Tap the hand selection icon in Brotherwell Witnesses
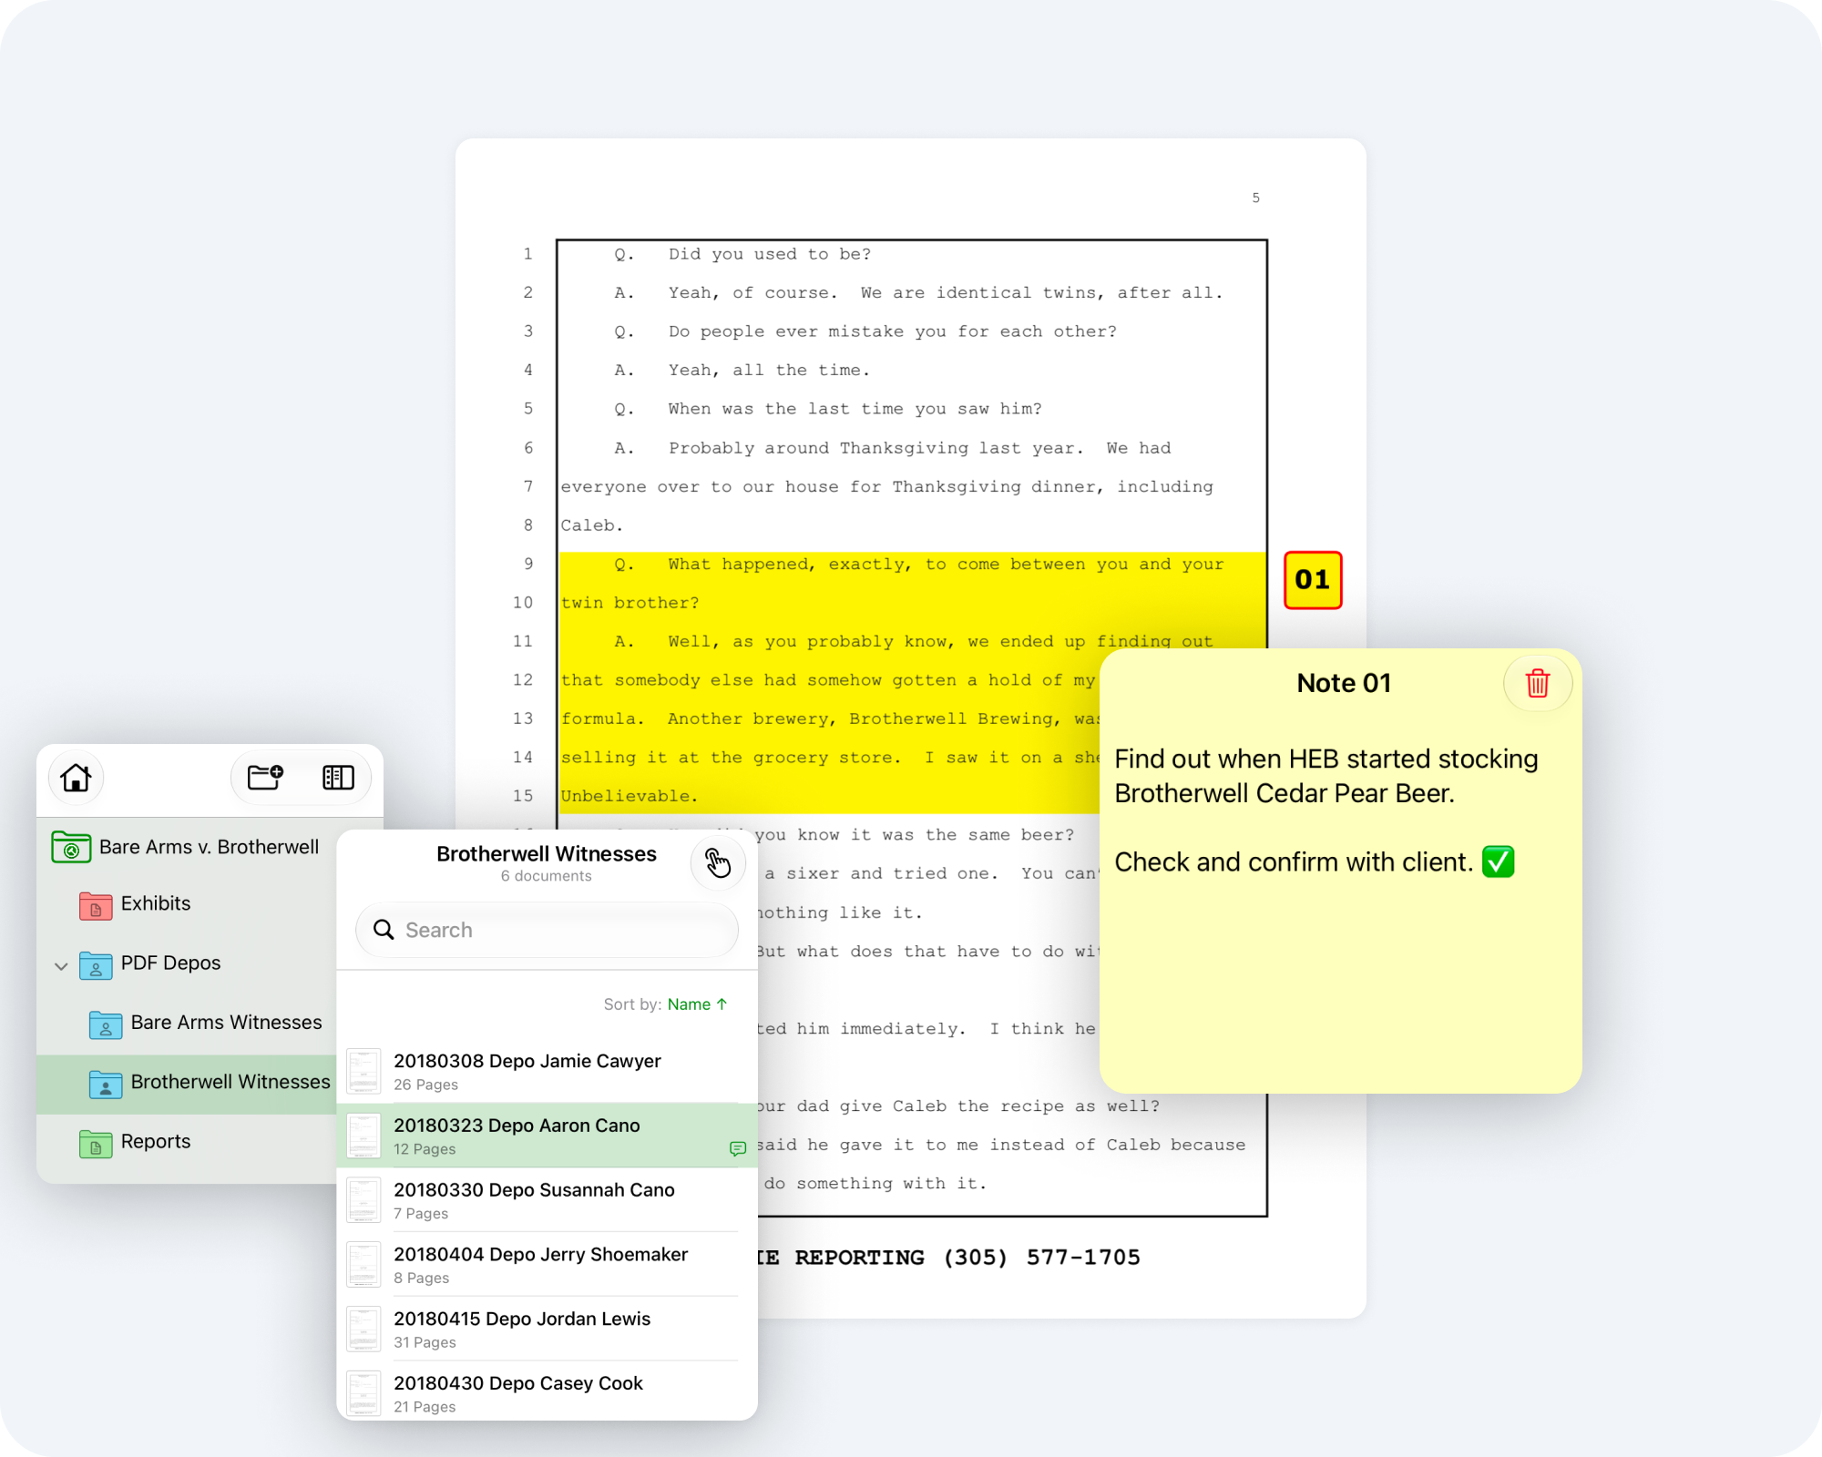 (x=718, y=861)
